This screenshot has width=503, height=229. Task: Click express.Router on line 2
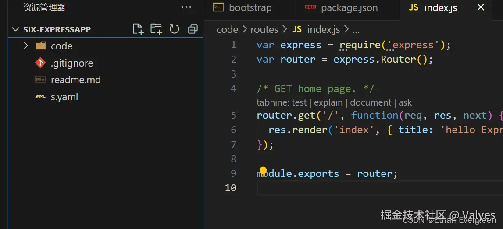click(x=375, y=60)
